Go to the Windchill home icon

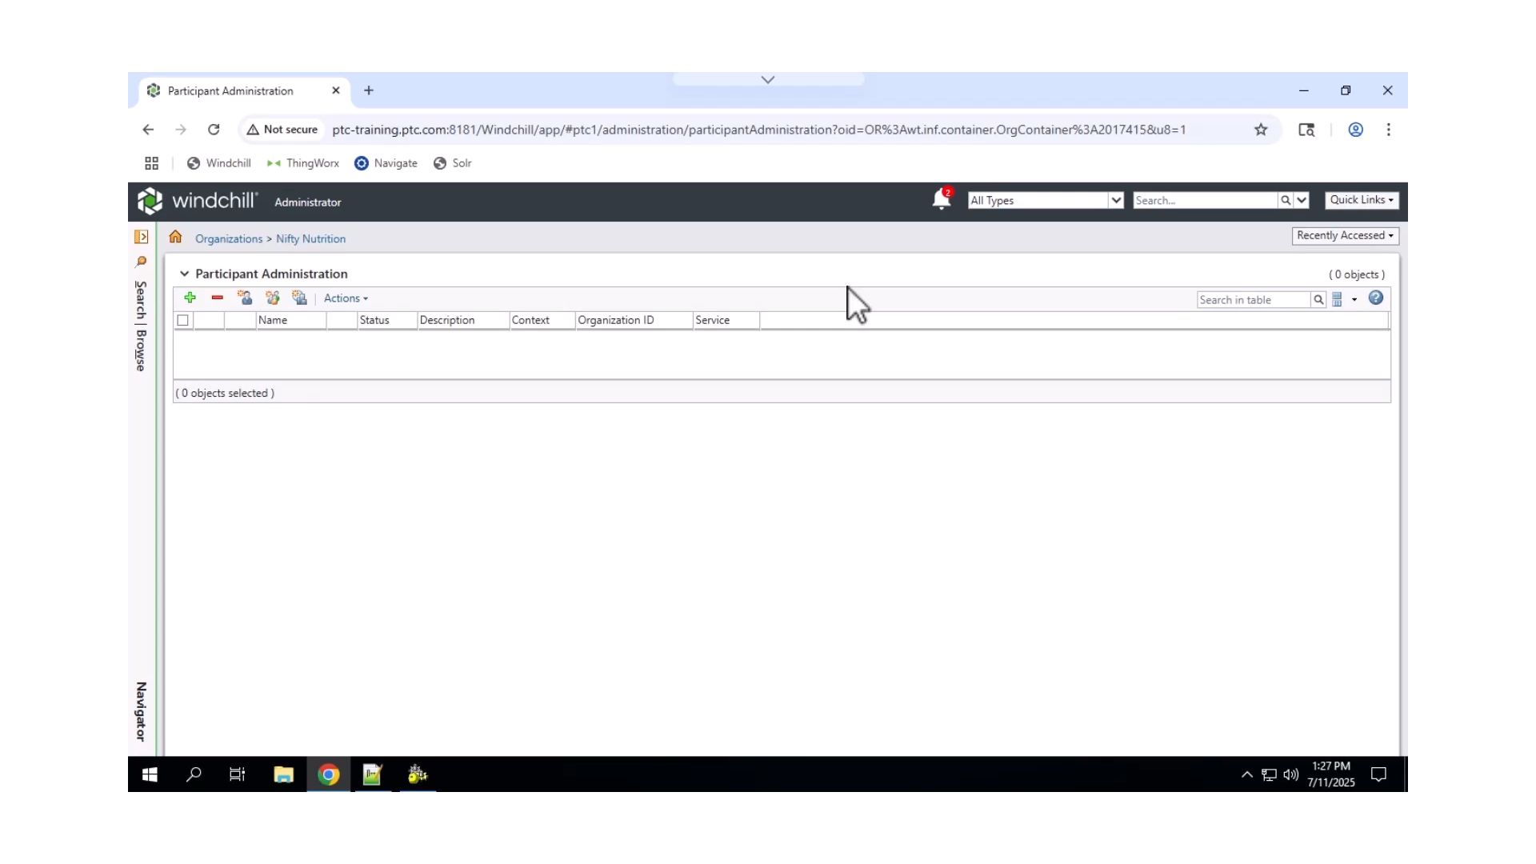(175, 237)
